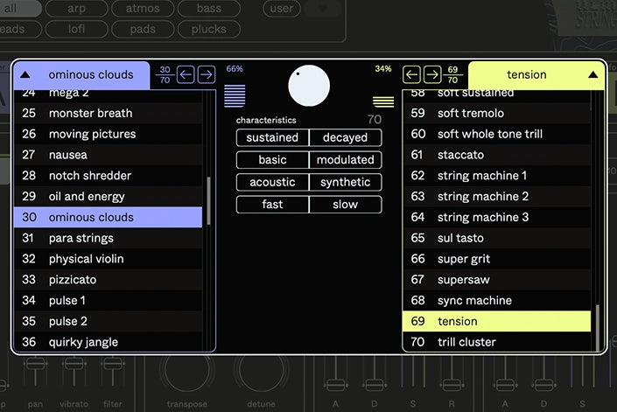Screen dimensions: 617x412
Task: Click the left arrow next to ominous clouds
Action: tap(186, 74)
